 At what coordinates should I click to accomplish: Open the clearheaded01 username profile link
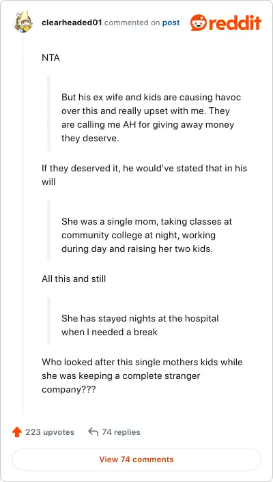[x=72, y=23]
